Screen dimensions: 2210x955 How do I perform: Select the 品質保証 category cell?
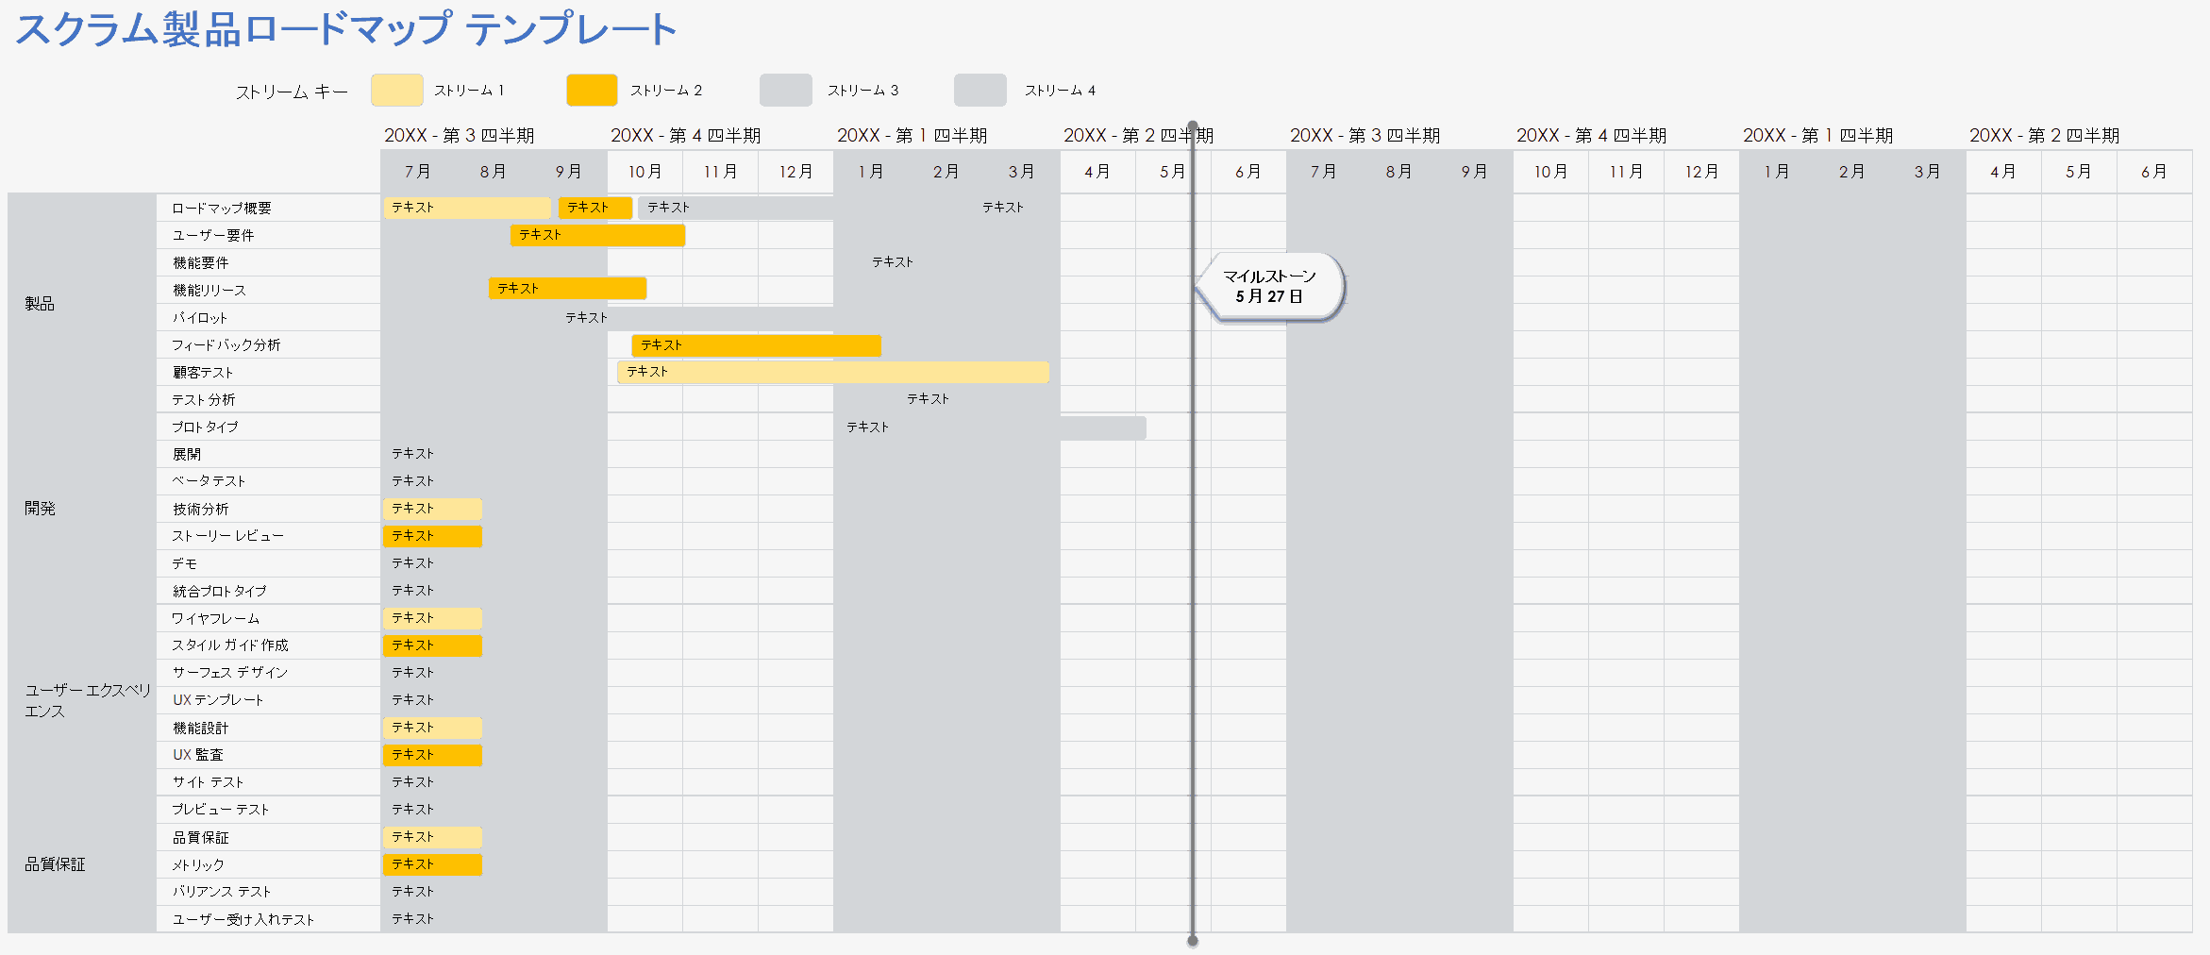tap(82, 864)
